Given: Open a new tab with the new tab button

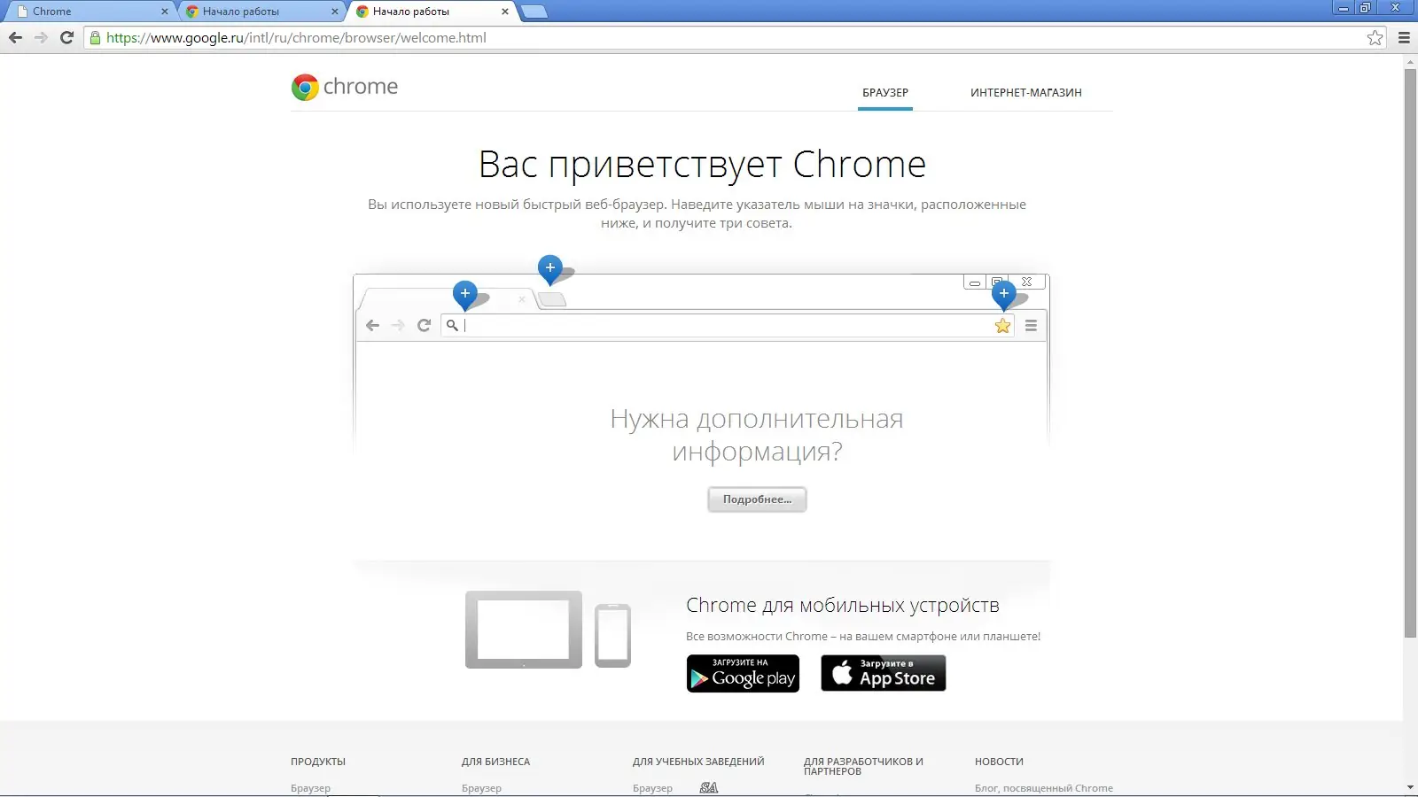Looking at the screenshot, I should point(534,12).
